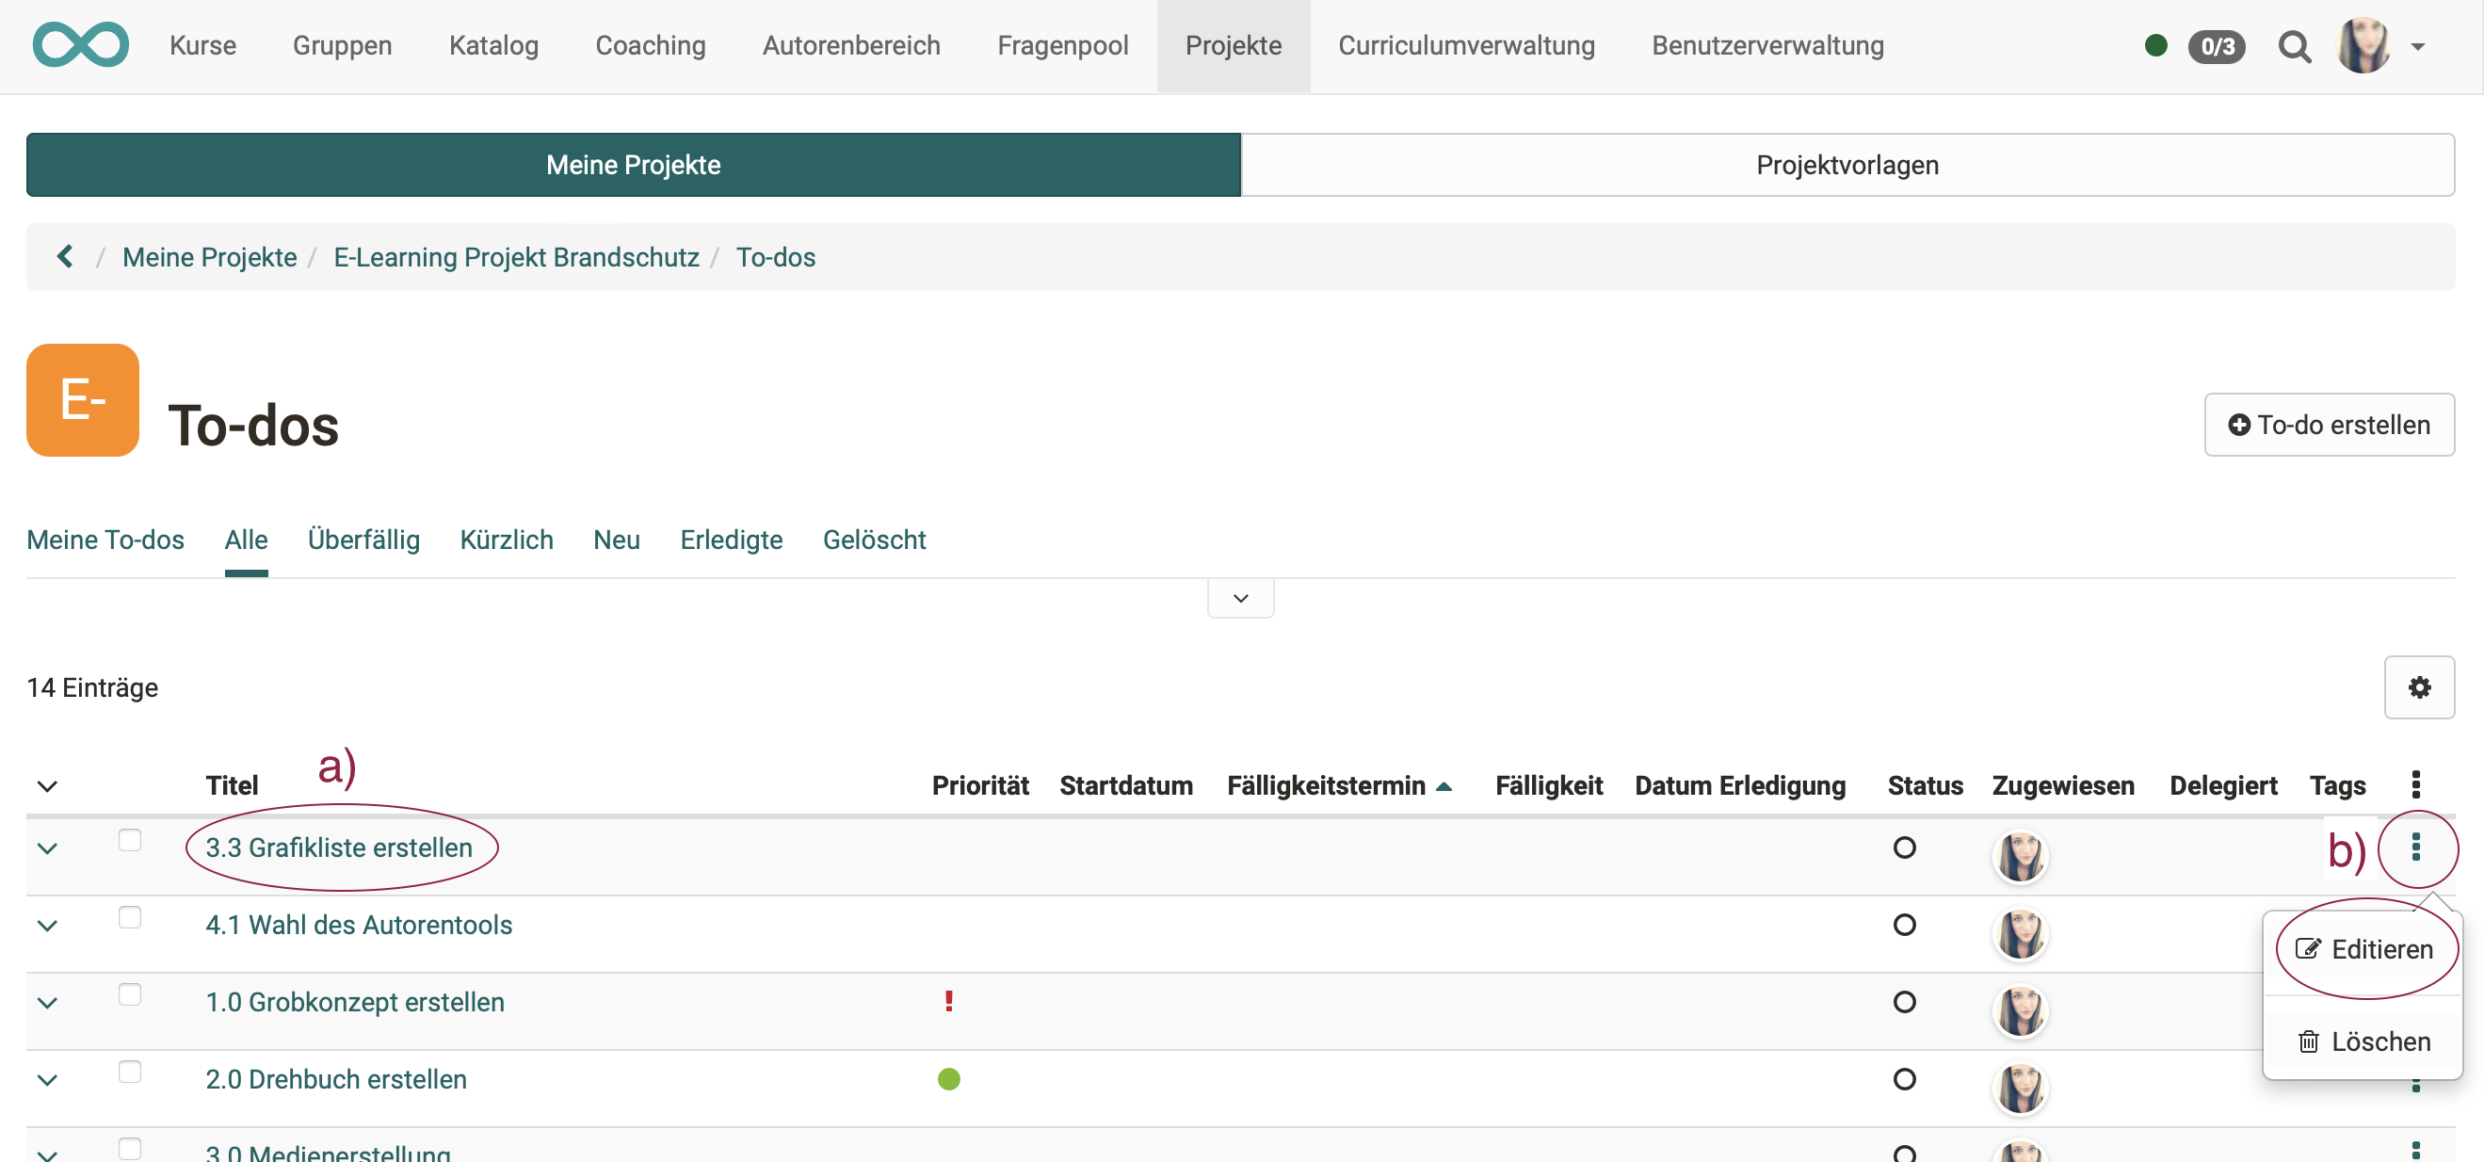Switch to the Überfällig tab
The height and width of the screenshot is (1162, 2484).
point(363,540)
